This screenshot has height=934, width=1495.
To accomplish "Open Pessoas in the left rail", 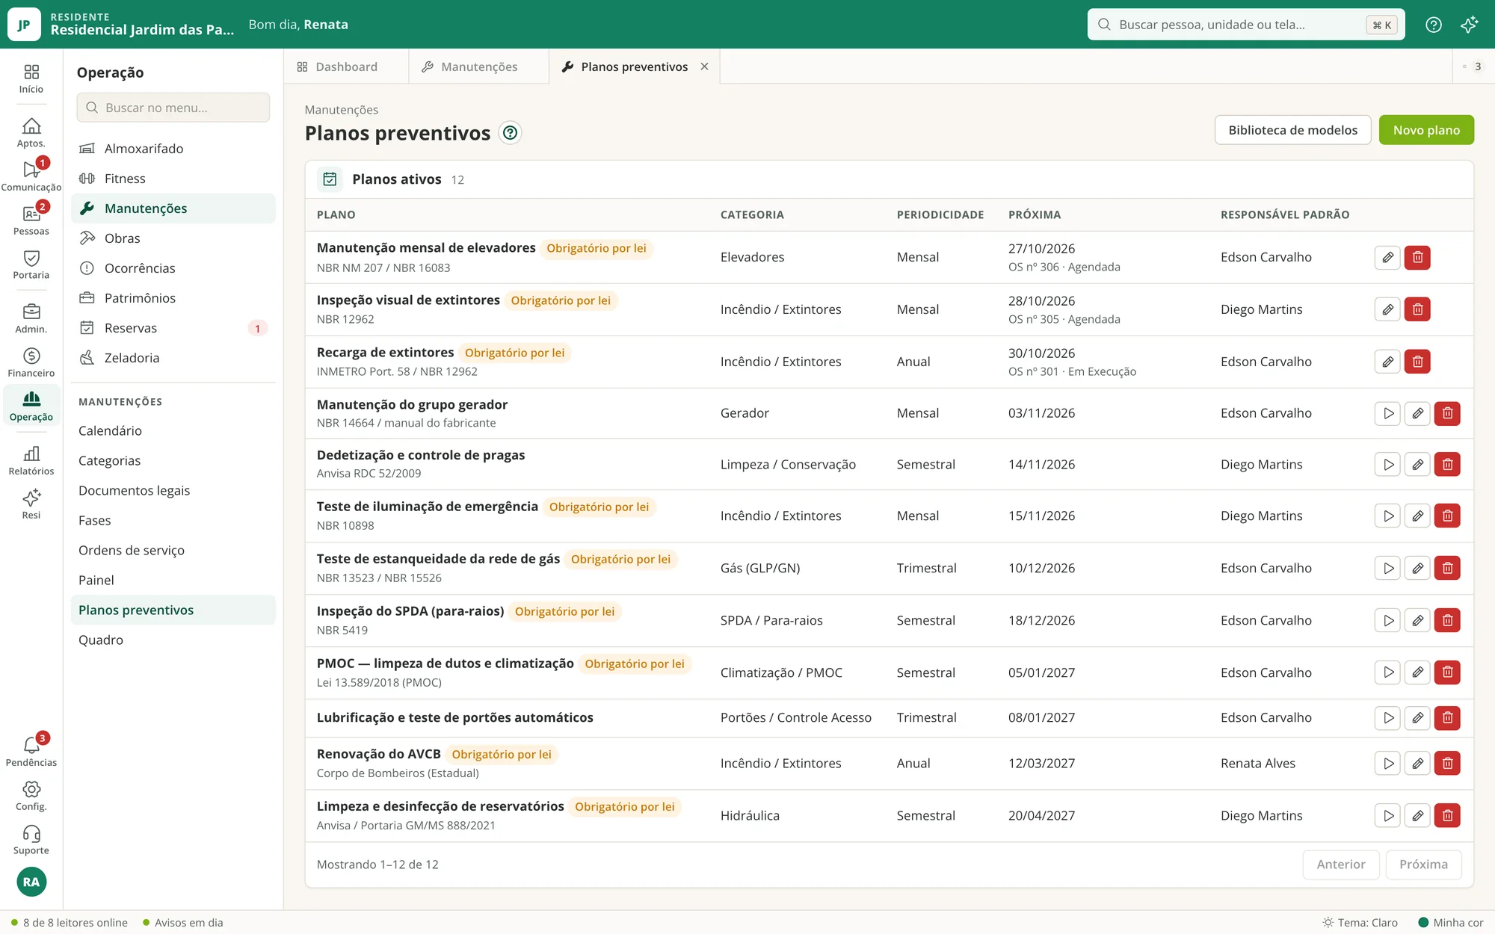I will tap(31, 220).
